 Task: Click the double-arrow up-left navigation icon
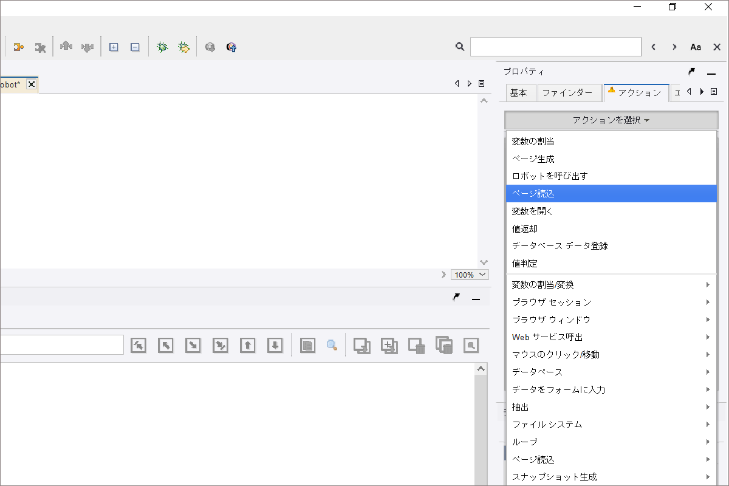tap(139, 345)
